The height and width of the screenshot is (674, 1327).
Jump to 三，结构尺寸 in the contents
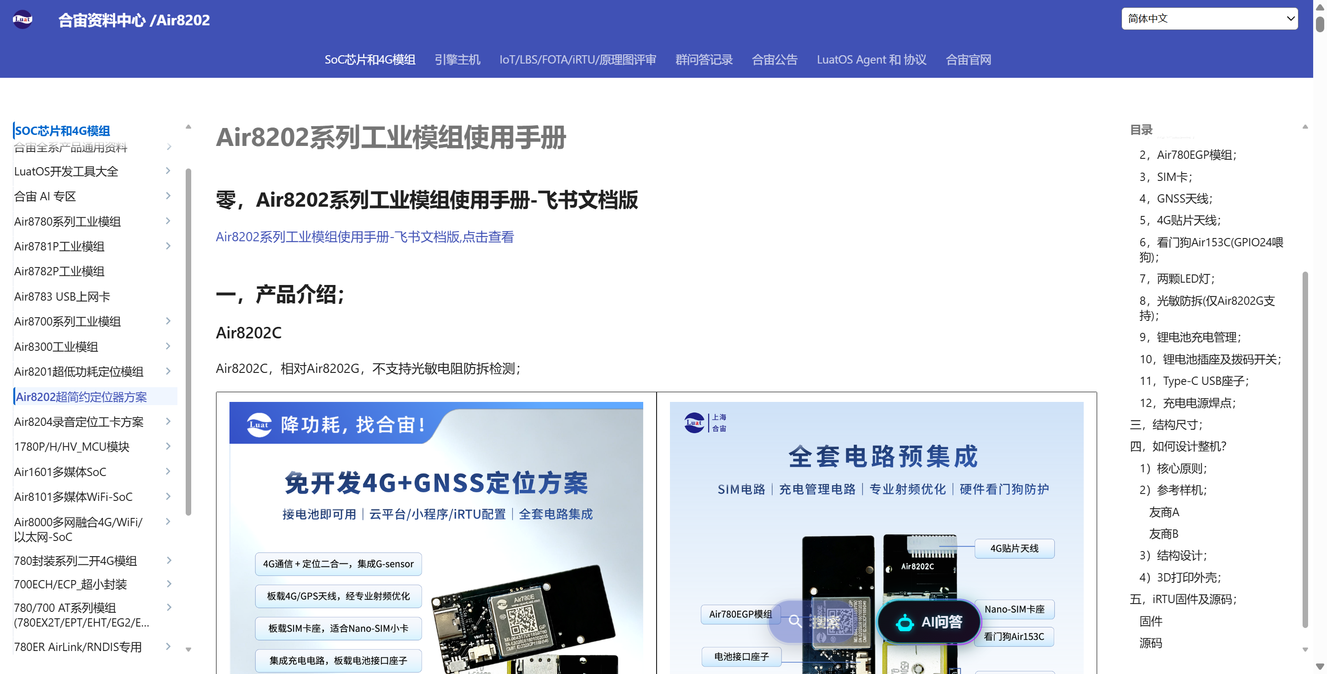click(1166, 425)
